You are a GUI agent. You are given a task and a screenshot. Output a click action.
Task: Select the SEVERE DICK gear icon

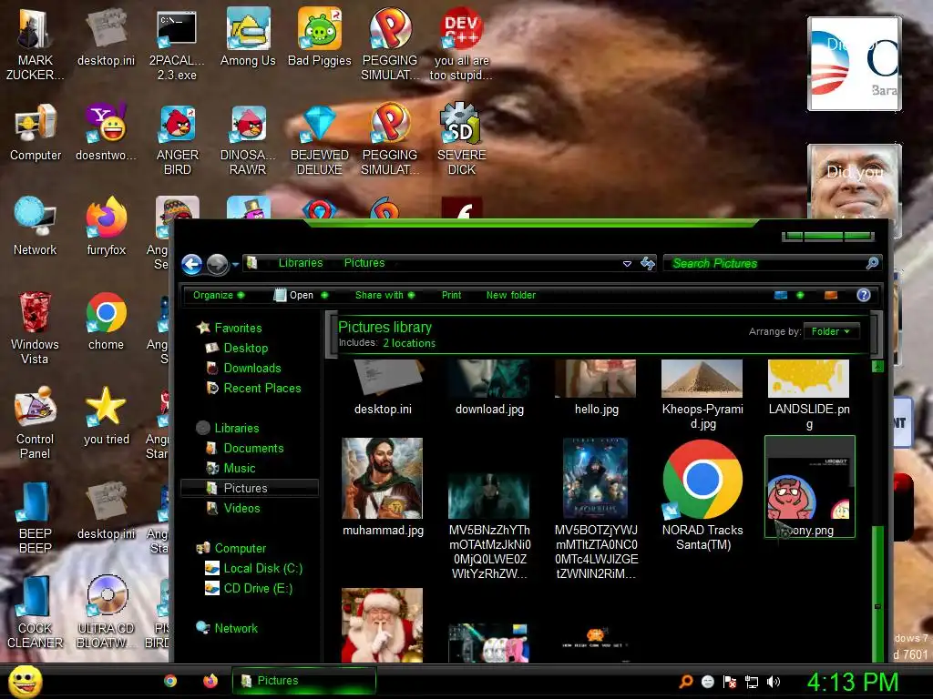click(x=461, y=139)
